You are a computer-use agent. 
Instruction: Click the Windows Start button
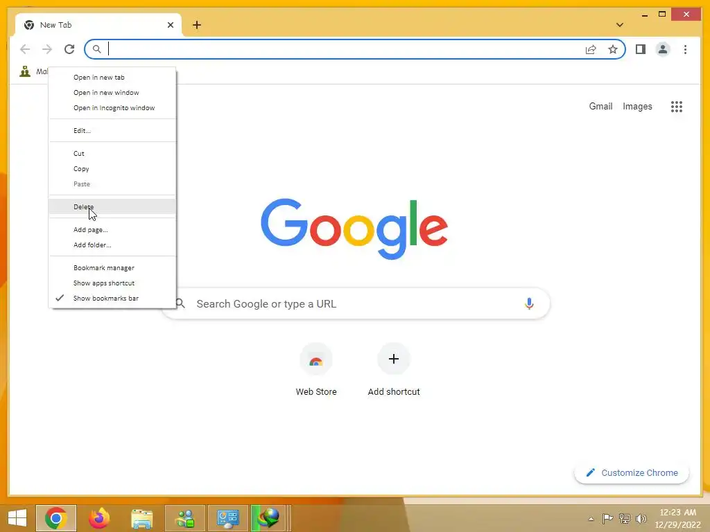(17, 517)
